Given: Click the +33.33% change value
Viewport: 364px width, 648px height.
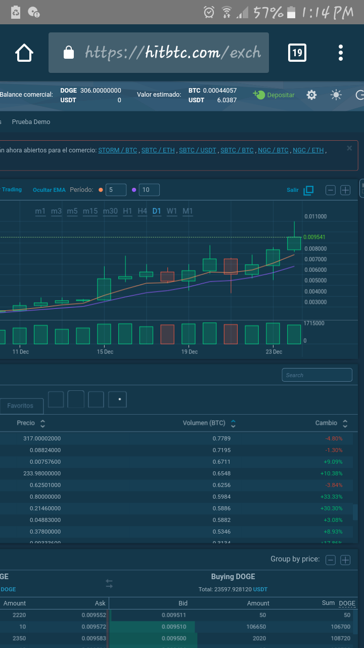Looking at the screenshot, I should pyautogui.click(x=332, y=497).
